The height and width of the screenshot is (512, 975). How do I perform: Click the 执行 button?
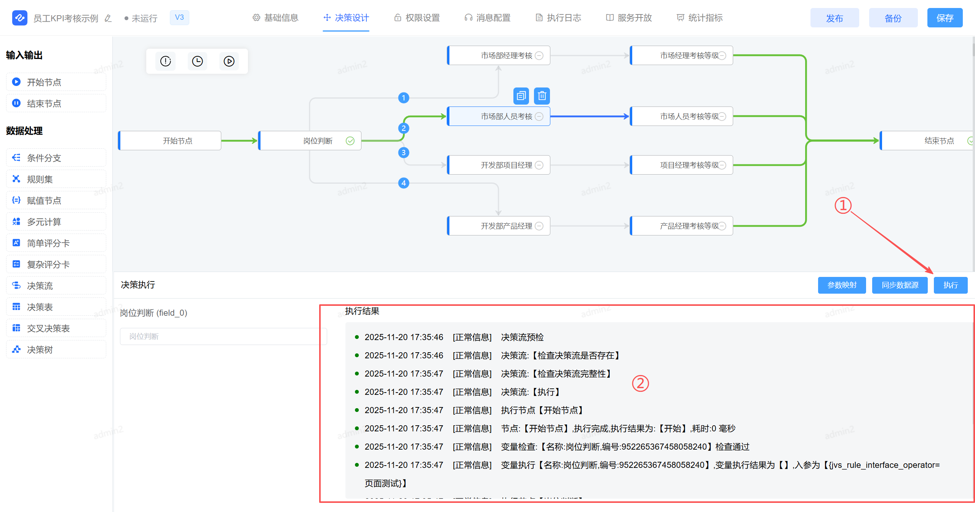point(950,285)
